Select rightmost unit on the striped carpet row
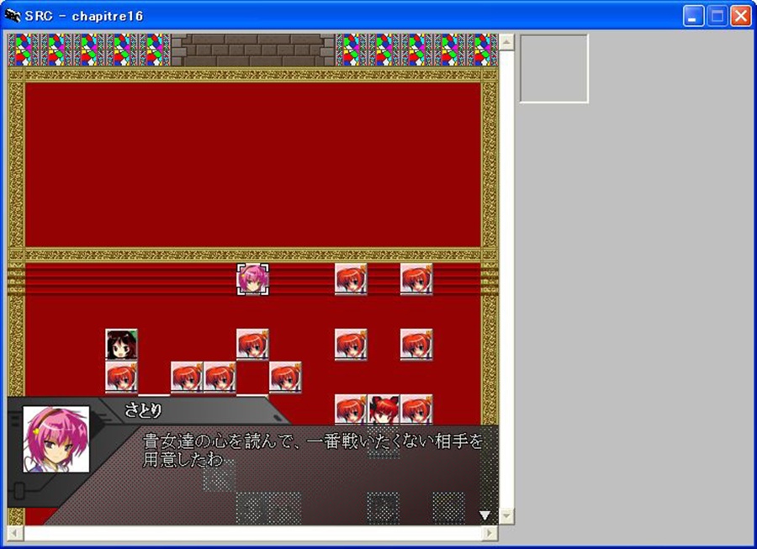This screenshot has height=549, width=757. (416, 279)
